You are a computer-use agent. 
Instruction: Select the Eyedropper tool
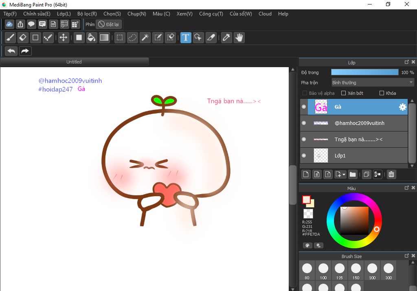(226, 37)
